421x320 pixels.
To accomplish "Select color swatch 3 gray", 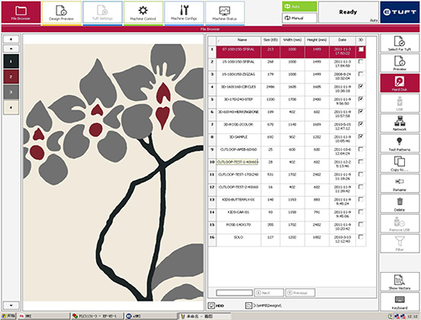I will point(11,92).
